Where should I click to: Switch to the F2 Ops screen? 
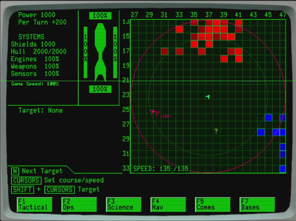pyautogui.click(x=79, y=205)
